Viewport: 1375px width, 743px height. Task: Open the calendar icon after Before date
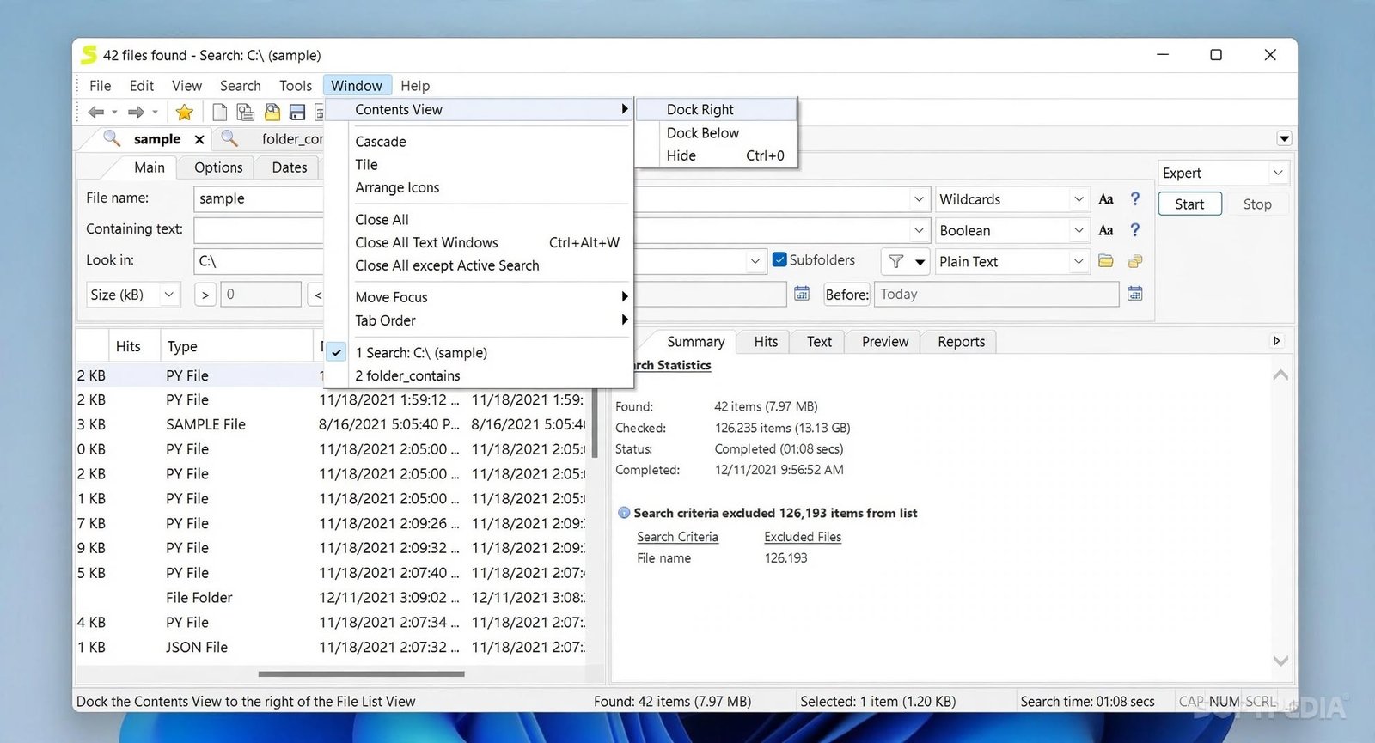[1135, 294]
